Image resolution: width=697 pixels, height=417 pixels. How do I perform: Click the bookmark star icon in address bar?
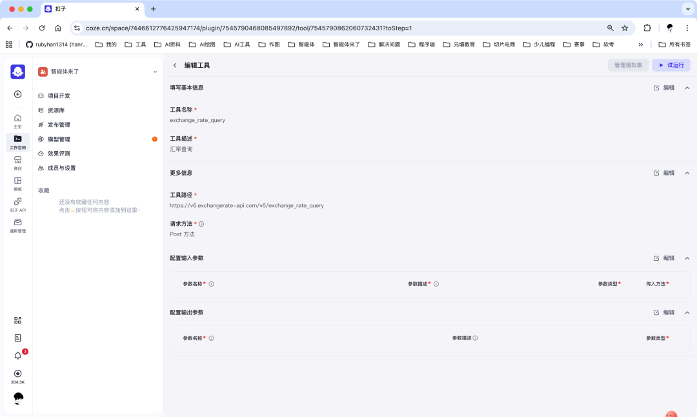point(625,28)
